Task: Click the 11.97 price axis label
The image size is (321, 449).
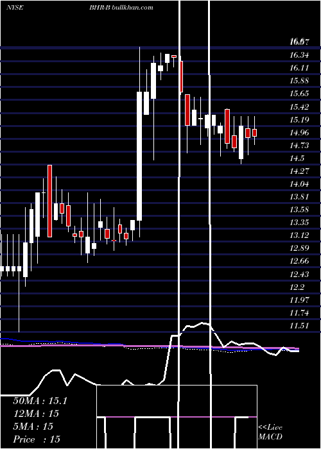Action: pos(300,300)
